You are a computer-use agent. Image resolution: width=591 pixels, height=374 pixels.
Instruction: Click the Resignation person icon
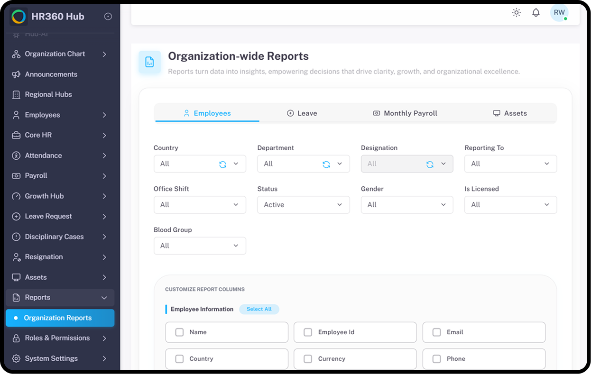pyautogui.click(x=16, y=257)
